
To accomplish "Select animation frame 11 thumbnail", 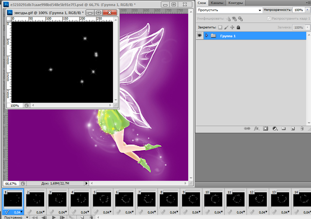I will pos(236,199).
